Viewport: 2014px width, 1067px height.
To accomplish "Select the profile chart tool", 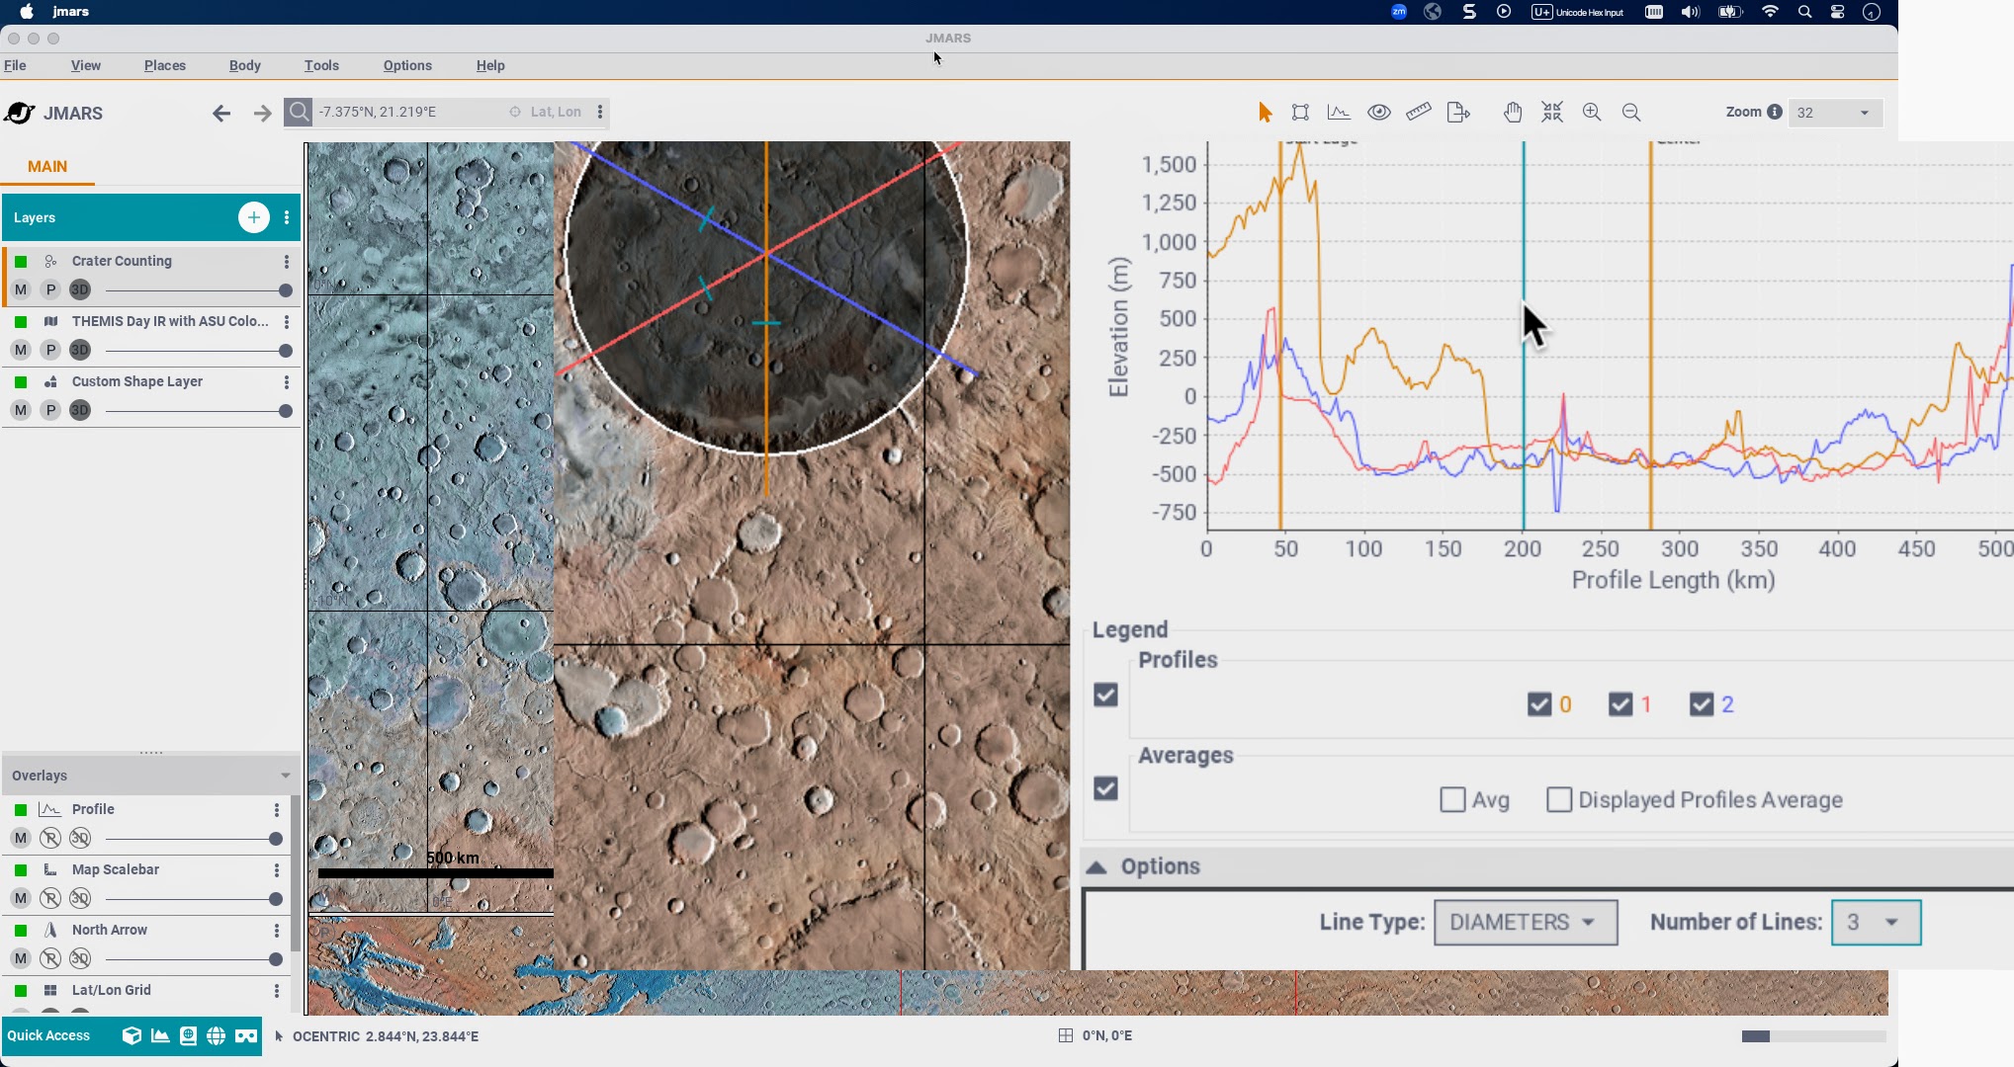I will coord(1339,113).
